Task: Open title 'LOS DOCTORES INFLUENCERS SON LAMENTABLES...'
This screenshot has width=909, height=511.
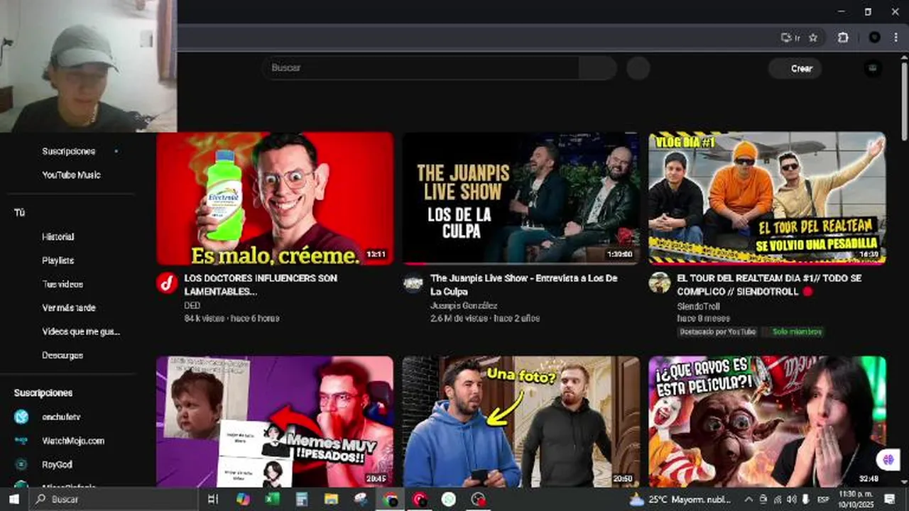Action: tap(261, 285)
